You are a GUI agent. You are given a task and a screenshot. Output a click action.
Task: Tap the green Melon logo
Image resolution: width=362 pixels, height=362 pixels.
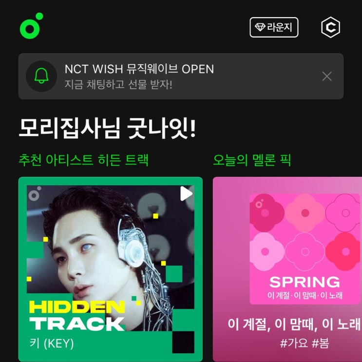(31, 26)
